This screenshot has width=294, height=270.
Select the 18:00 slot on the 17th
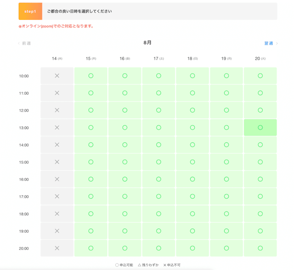[158, 214]
